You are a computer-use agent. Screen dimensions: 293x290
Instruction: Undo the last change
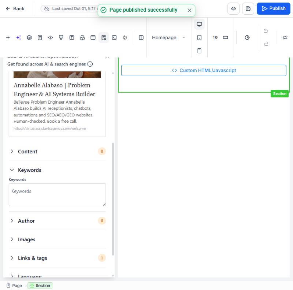coord(266,31)
